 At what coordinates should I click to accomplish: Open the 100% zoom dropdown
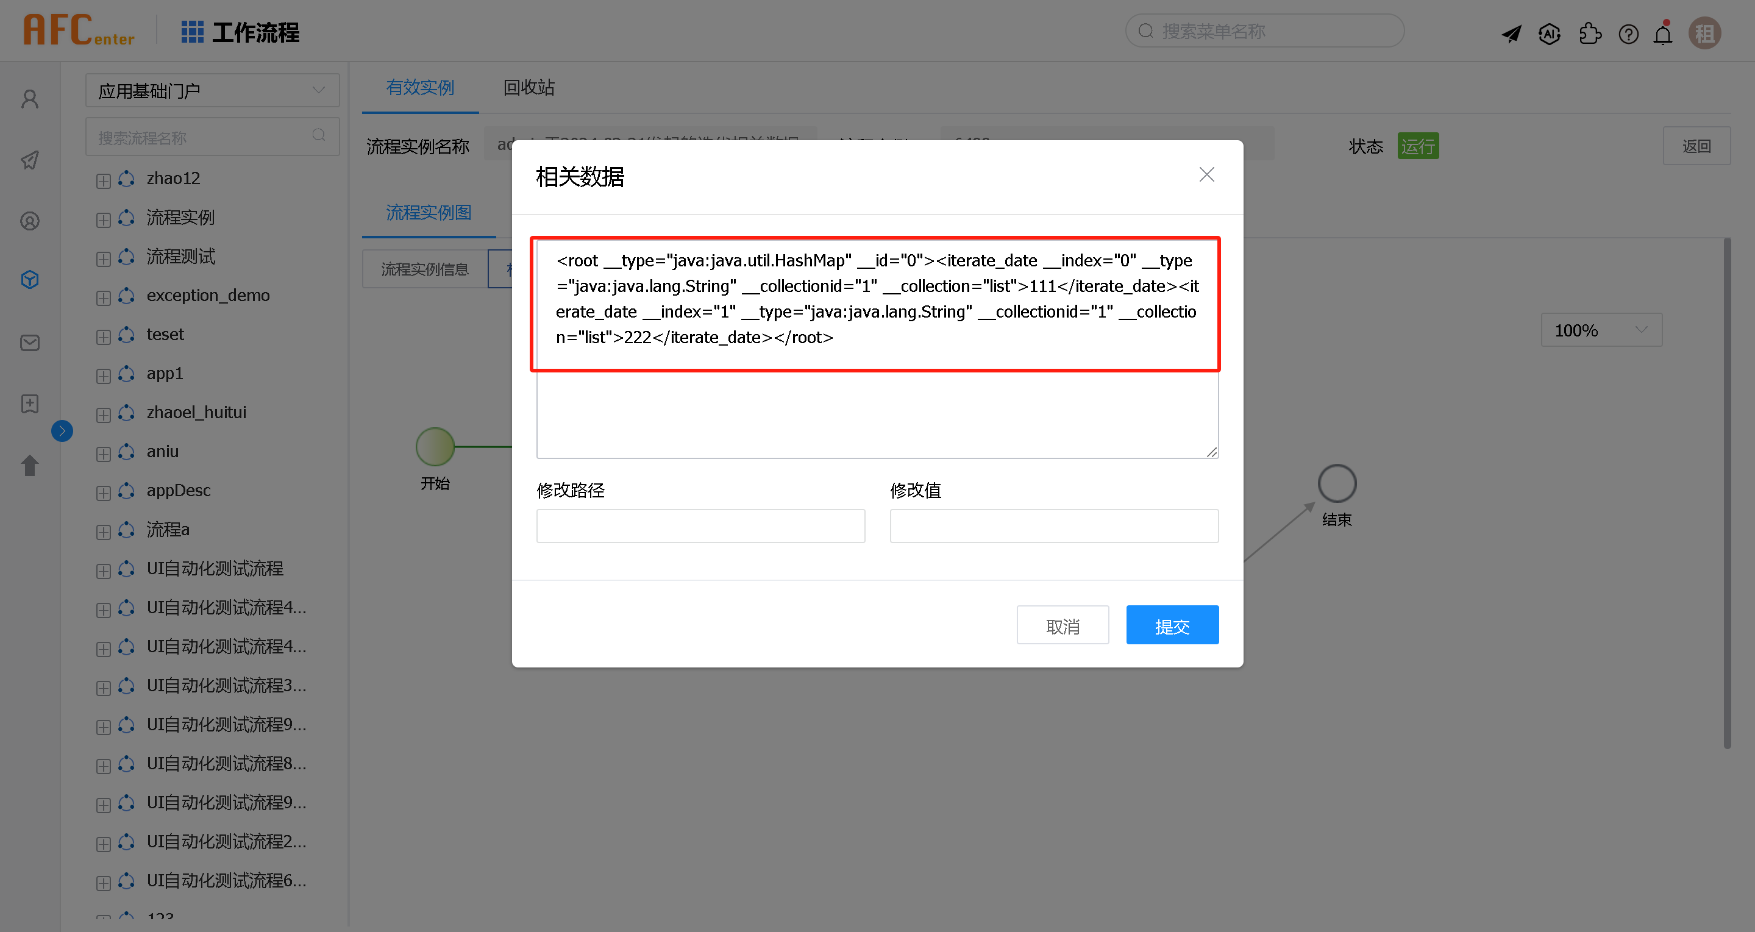click(x=1601, y=330)
